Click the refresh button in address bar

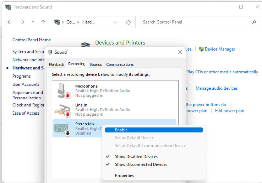tap(129, 22)
